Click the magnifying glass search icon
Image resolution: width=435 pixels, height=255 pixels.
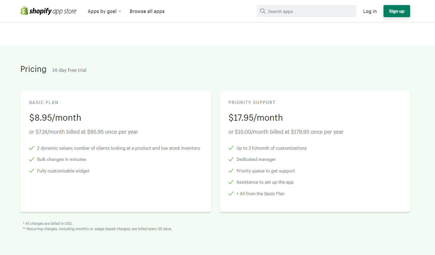(263, 11)
